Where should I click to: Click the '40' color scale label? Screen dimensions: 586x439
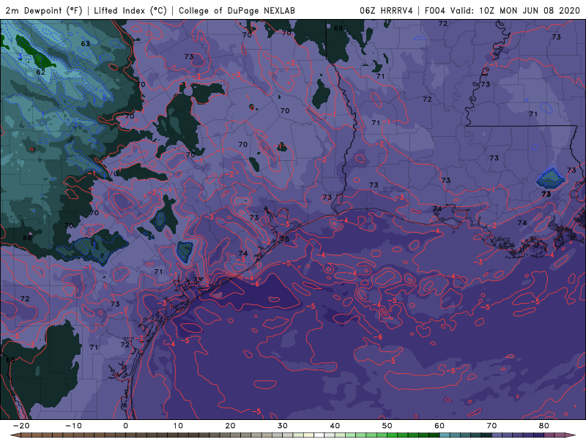pos(335,426)
